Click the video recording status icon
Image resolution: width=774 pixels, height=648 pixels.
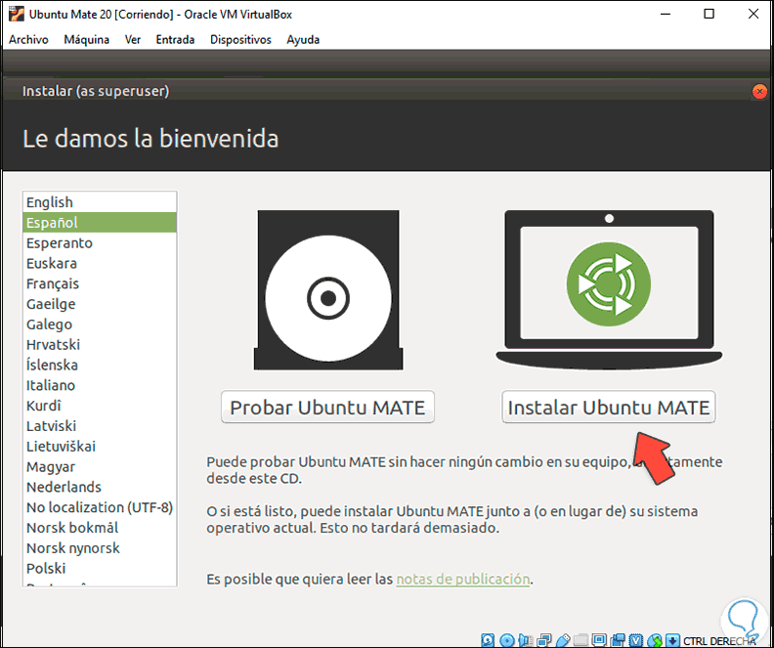pos(618,640)
